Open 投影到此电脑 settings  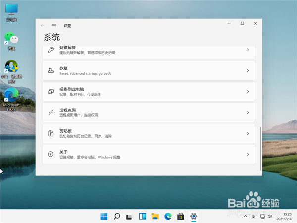(148, 92)
